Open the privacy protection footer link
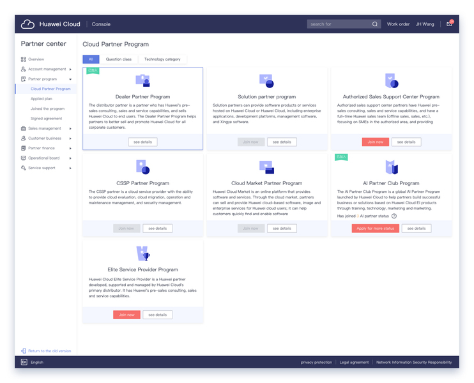Viewport: 474px width, 383px height. coord(316,362)
